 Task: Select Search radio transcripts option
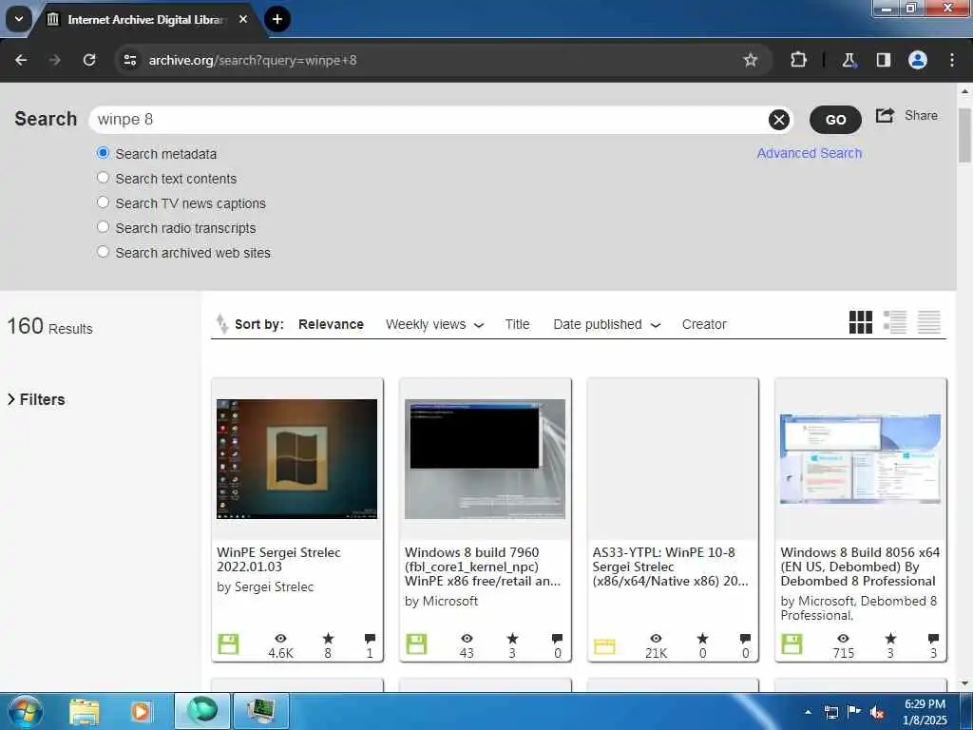point(103,227)
